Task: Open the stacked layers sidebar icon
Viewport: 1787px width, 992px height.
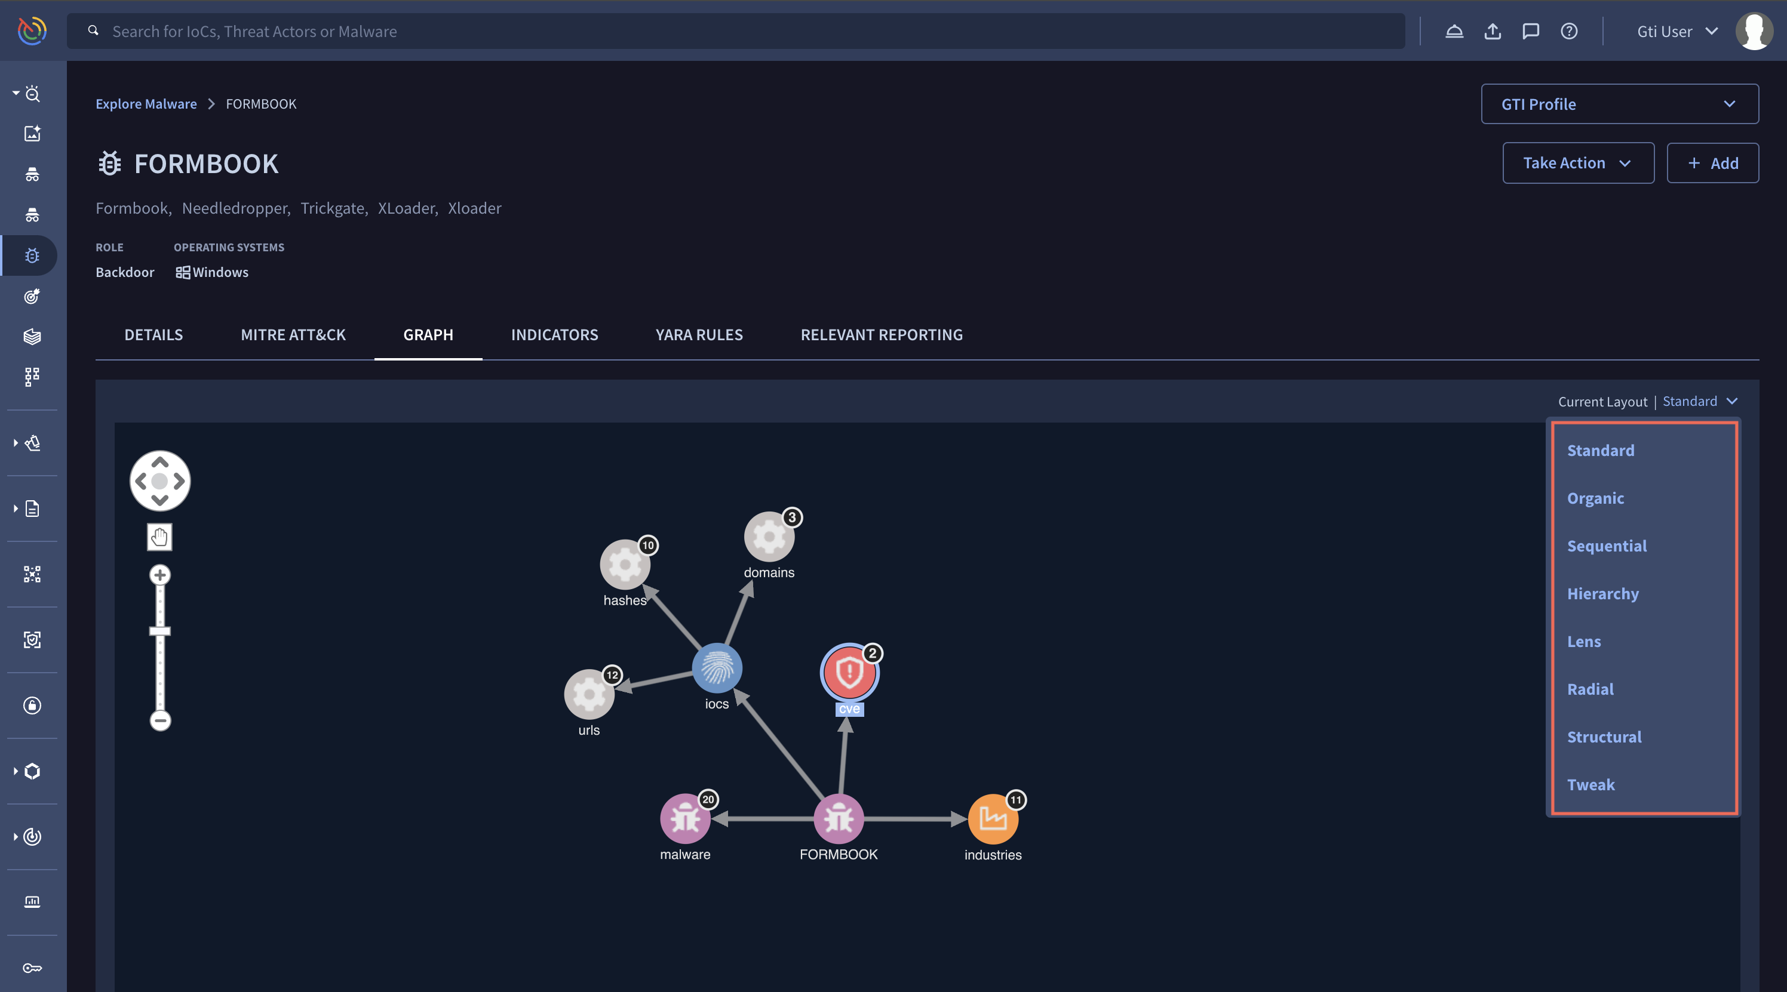Action: [x=33, y=337]
